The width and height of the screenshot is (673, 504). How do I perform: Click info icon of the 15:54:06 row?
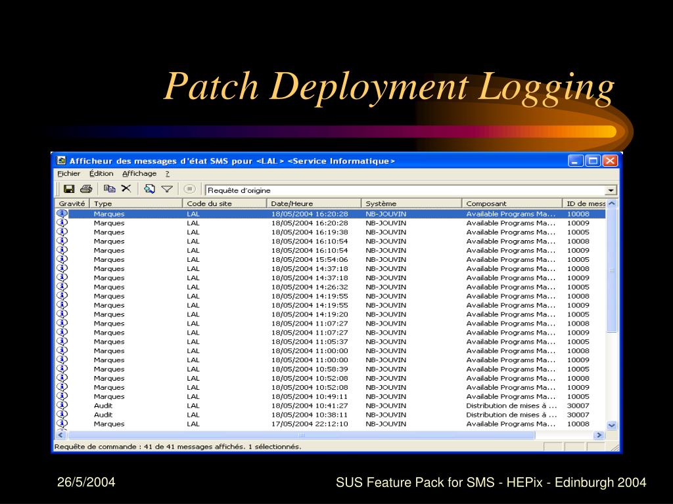[x=62, y=259]
